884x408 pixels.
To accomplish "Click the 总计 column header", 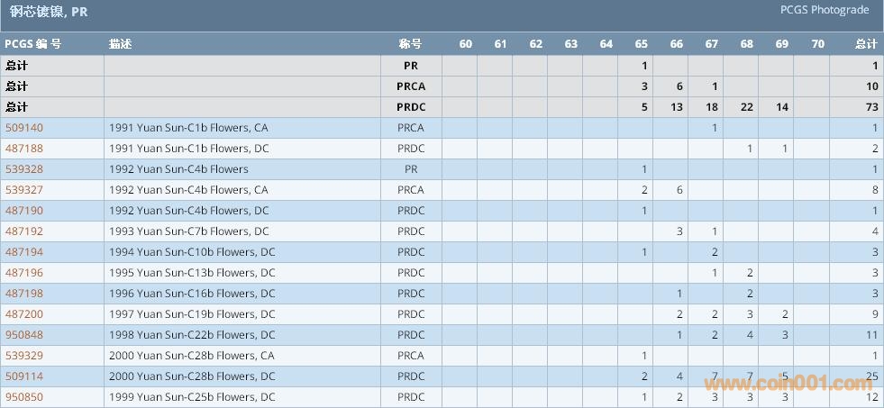I will click(866, 44).
